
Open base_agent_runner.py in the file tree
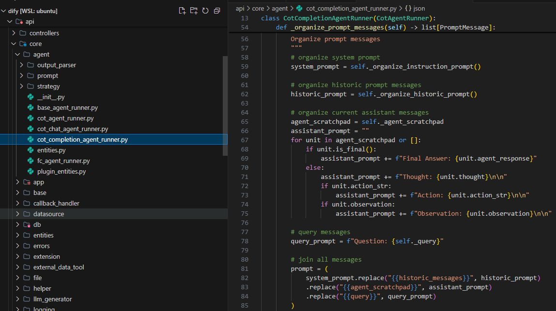point(67,108)
